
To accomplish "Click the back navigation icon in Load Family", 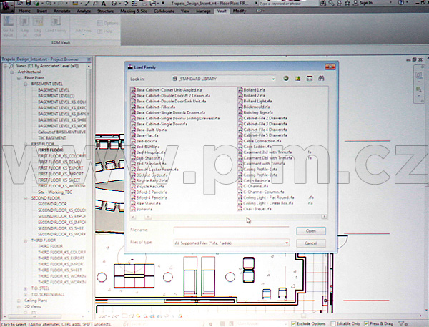I will tap(285, 77).
